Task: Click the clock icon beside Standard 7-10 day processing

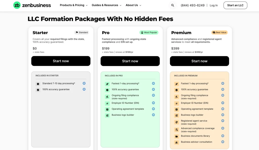Action: pos(38,83)
